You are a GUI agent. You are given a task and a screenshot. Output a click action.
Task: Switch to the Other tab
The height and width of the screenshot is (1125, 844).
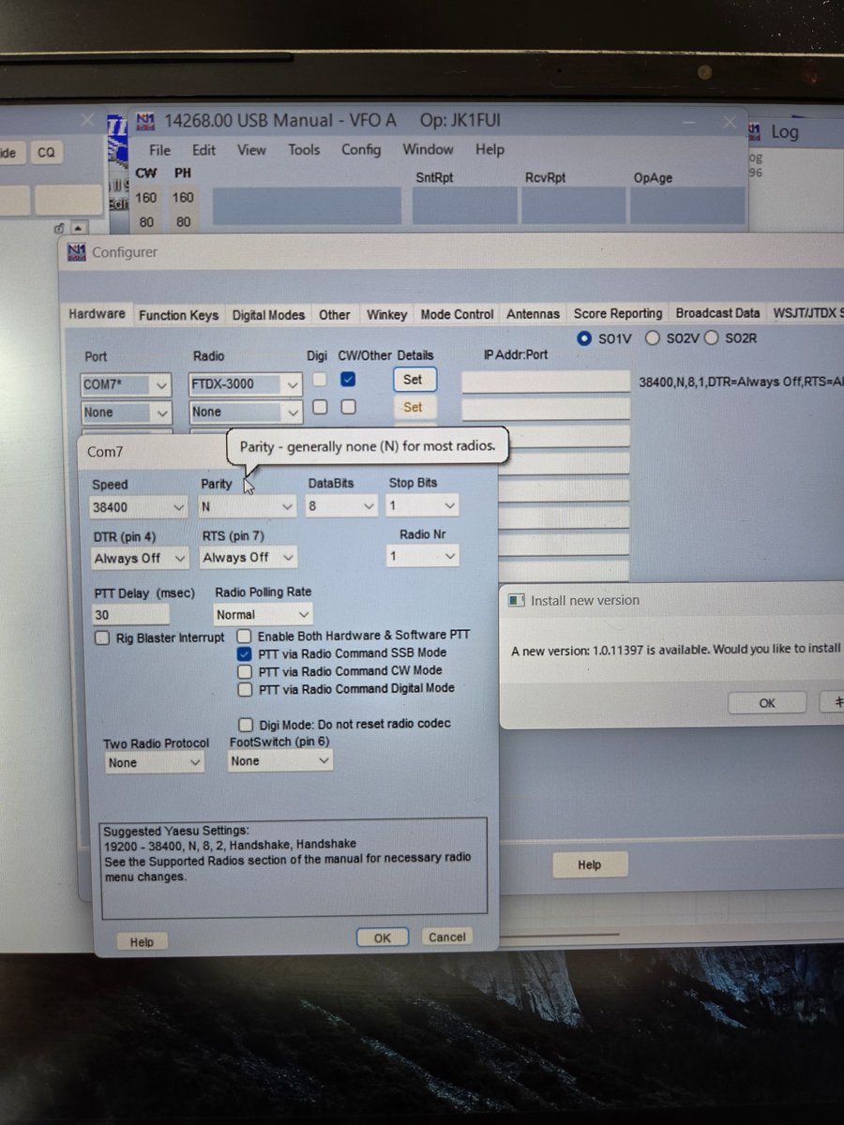[334, 316]
